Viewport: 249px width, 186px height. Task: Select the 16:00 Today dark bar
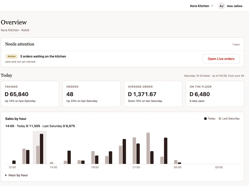[x=69, y=157]
